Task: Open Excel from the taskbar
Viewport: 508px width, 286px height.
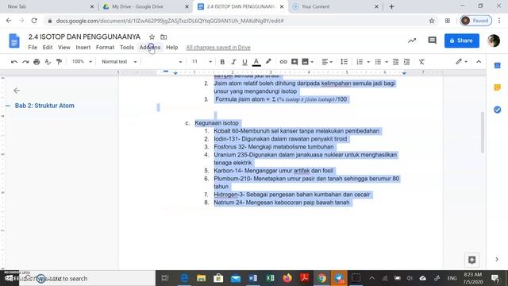Action: [270, 278]
